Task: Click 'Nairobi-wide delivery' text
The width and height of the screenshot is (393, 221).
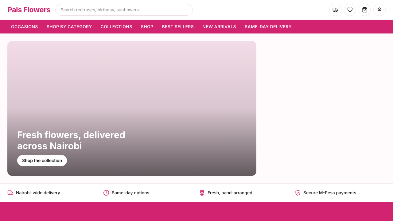Action: 38,193
